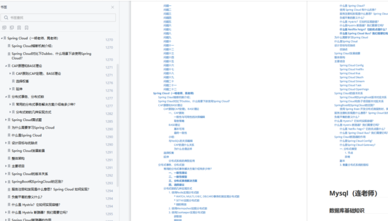This screenshot has width=388, height=221.
Task: Open bookmark 什么是 Hystrix? 它如何实现容错
Action: coord(36,205)
